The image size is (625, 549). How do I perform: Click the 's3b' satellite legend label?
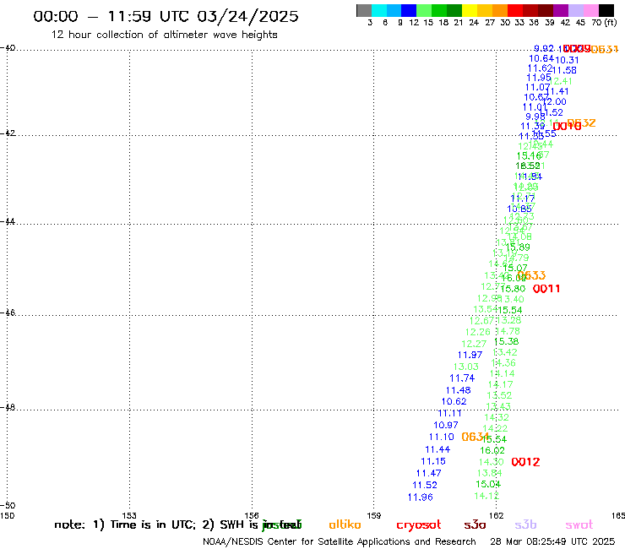[525, 525]
